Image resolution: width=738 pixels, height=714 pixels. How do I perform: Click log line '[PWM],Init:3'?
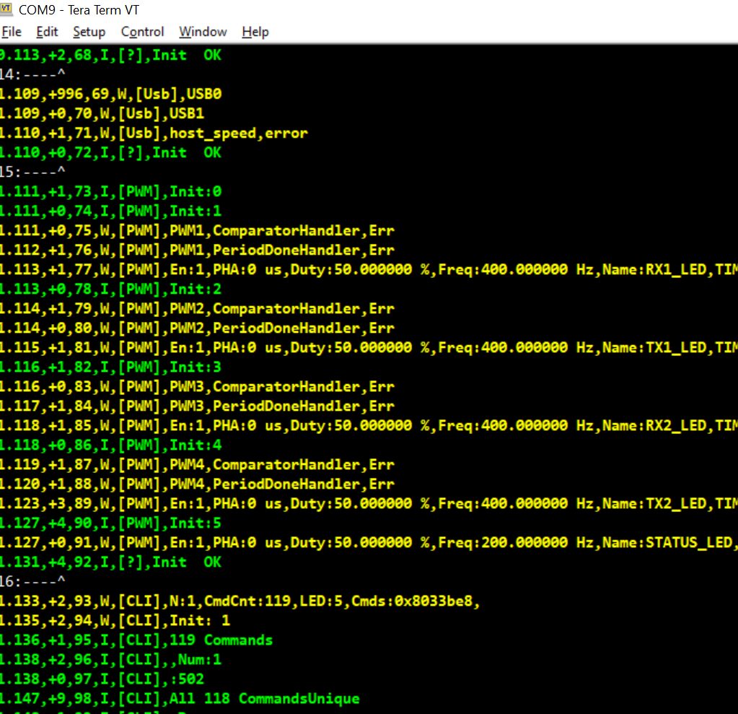pyautogui.click(x=110, y=367)
